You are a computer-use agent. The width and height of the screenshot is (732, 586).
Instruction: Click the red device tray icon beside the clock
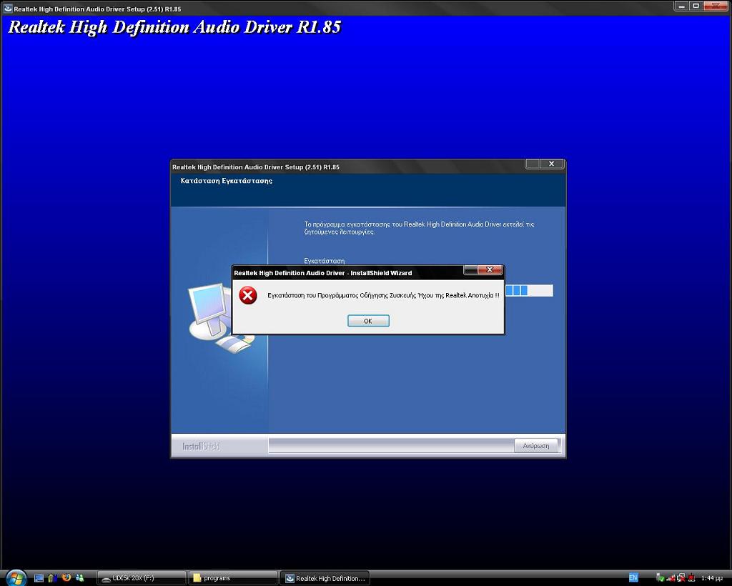click(x=691, y=578)
